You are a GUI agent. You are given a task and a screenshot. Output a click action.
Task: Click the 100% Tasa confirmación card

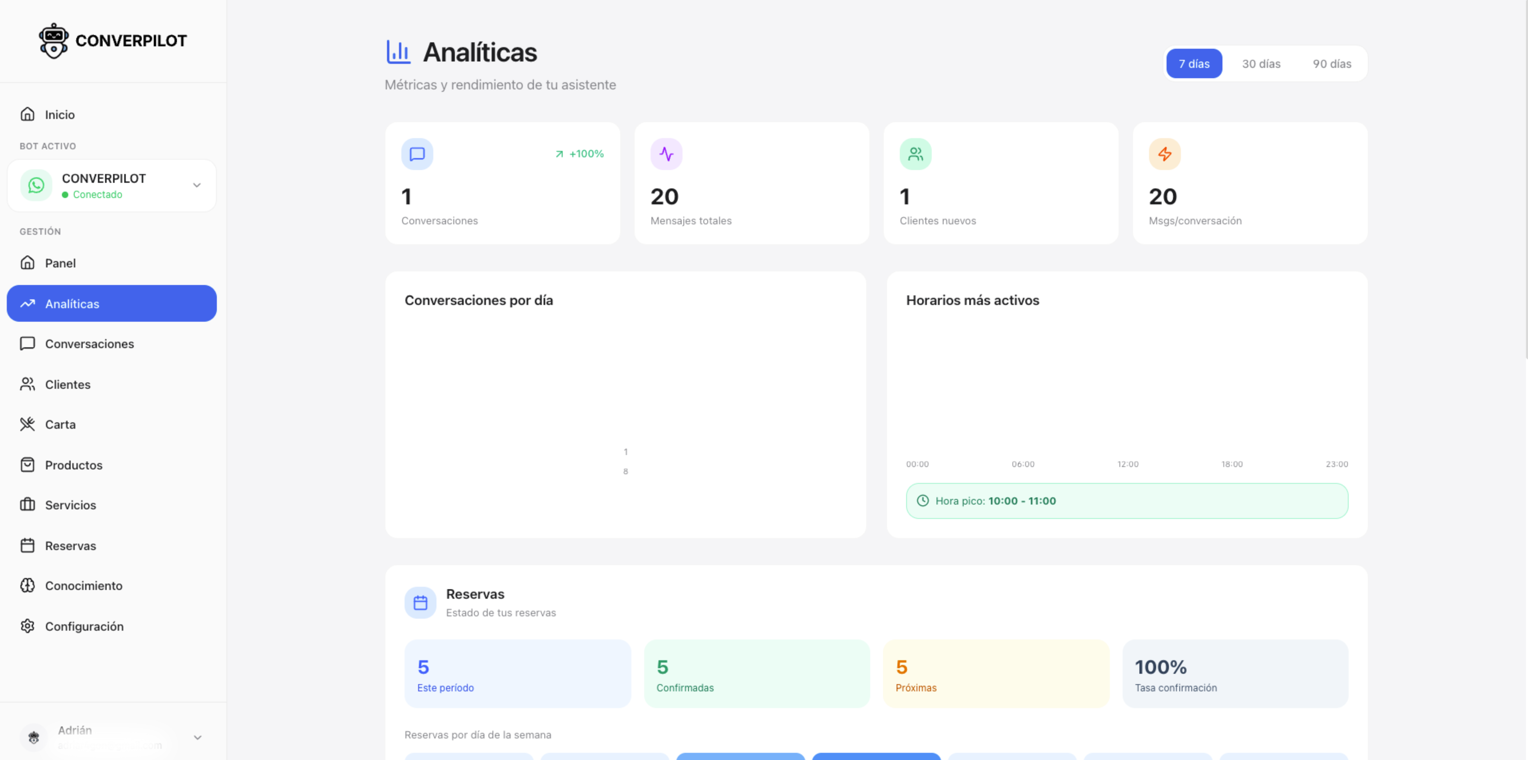(x=1234, y=674)
